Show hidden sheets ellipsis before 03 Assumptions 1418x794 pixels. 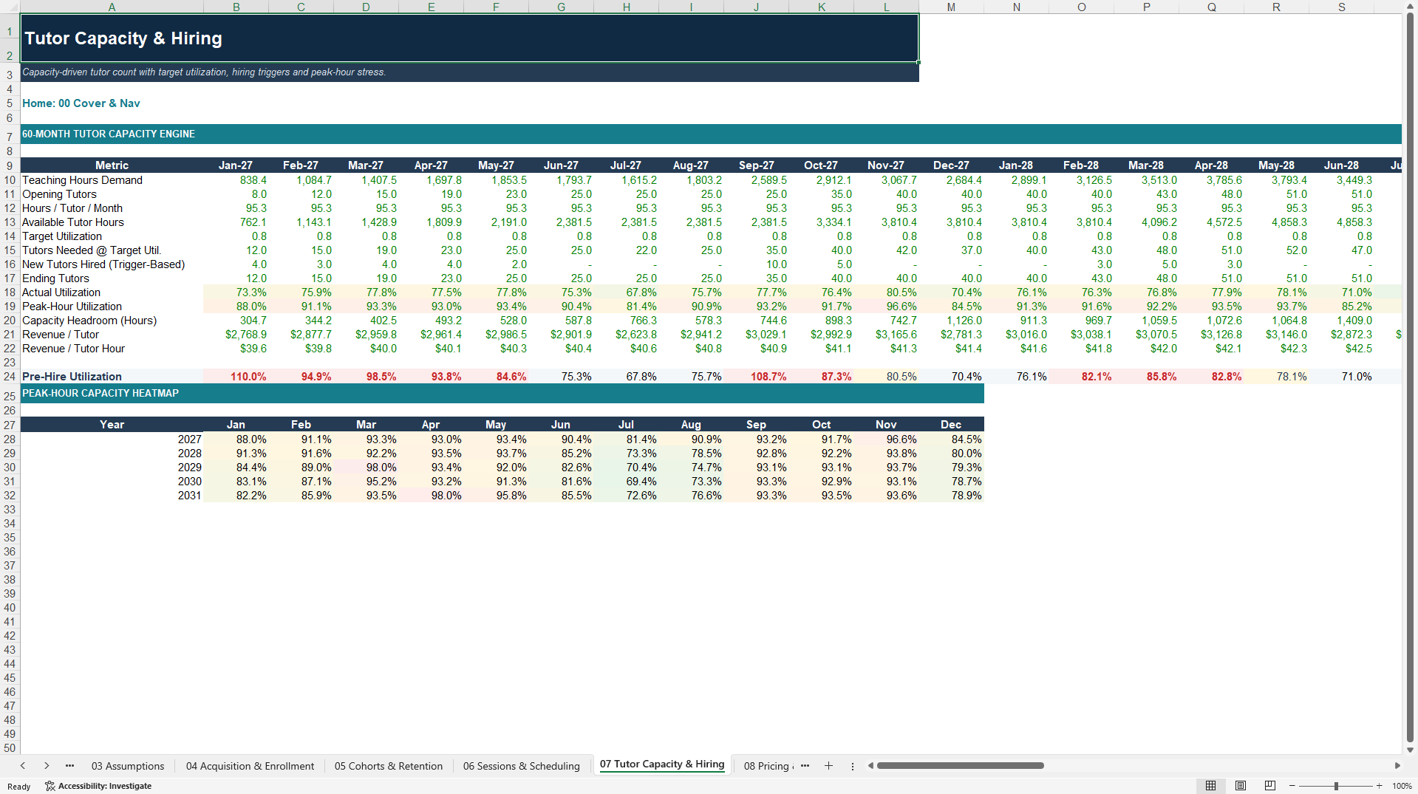69,766
